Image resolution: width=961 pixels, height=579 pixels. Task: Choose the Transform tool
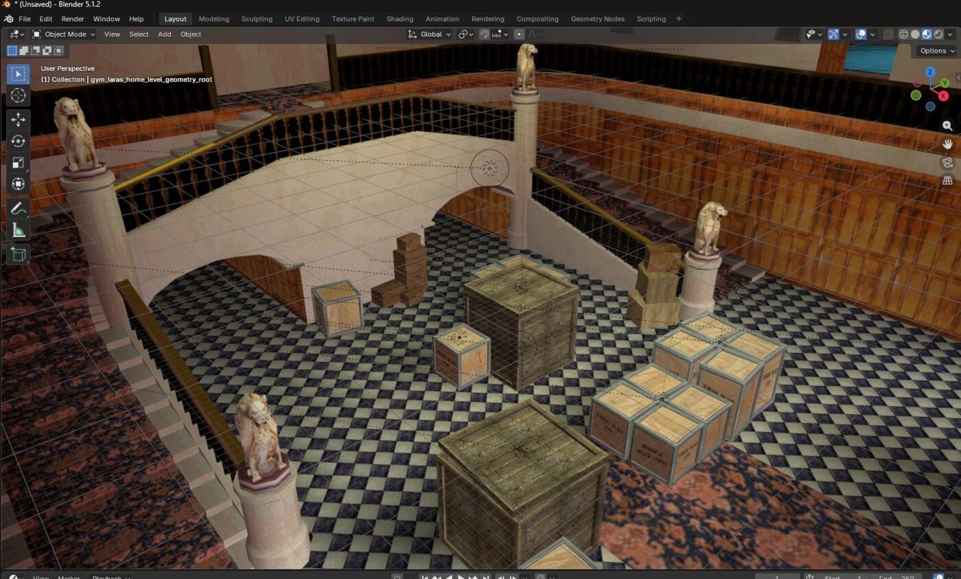click(19, 184)
